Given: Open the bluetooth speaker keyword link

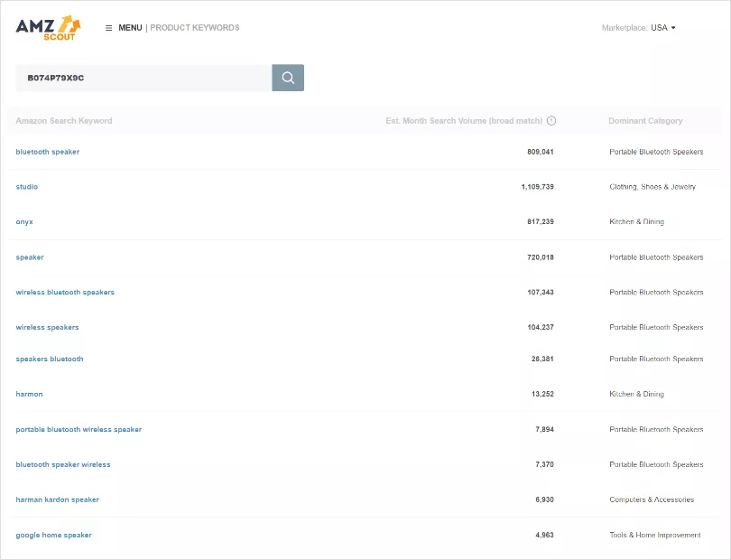Looking at the screenshot, I should (48, 152).
